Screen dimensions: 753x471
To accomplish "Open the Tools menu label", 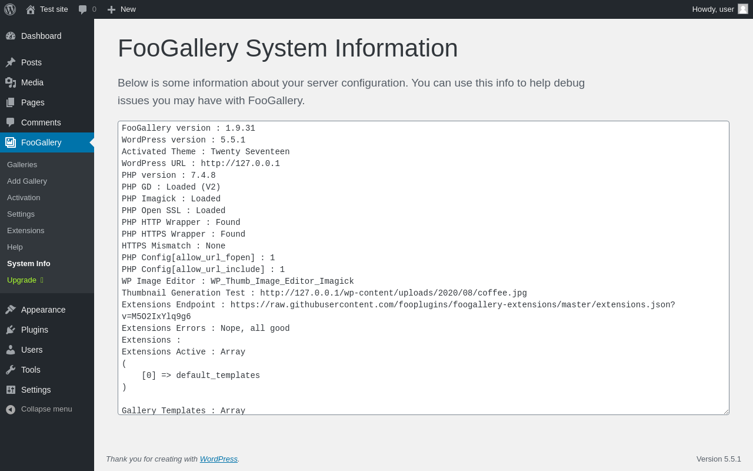I will [31, 370].
